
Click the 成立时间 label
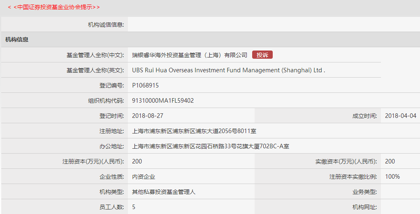364,116
